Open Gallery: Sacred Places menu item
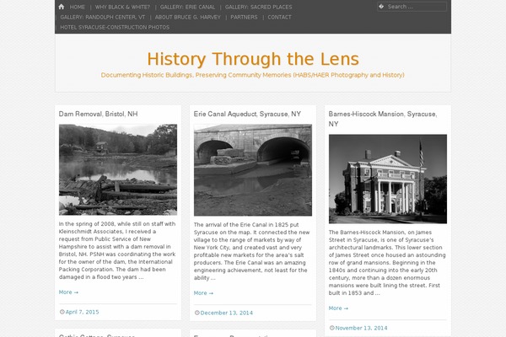The width and height of the screenshot is (506, 337). coord(259,7)
